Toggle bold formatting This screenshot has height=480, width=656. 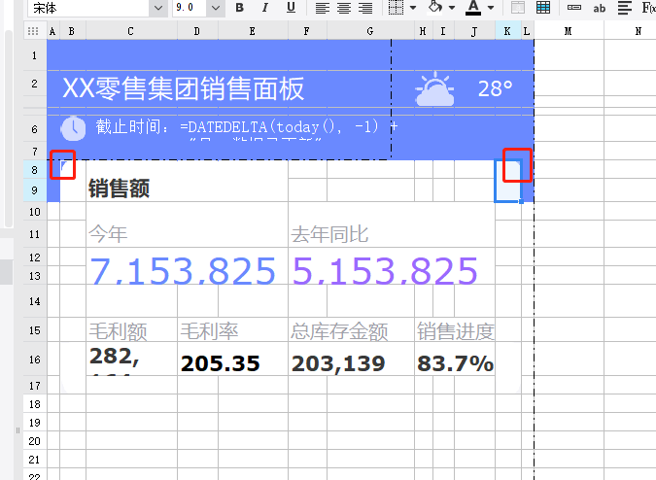(240, 8)
